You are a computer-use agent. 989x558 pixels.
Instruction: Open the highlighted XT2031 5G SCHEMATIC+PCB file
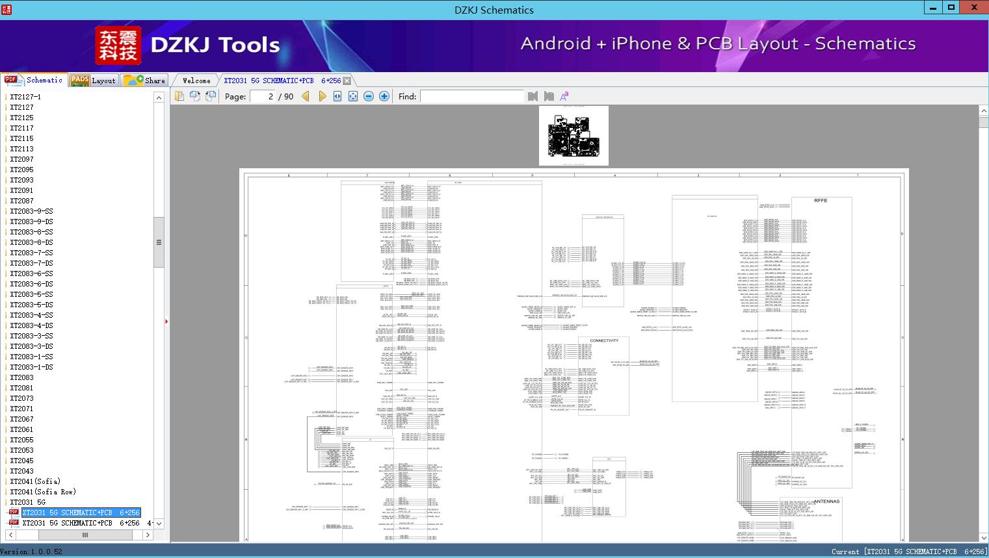coord(81,513)
